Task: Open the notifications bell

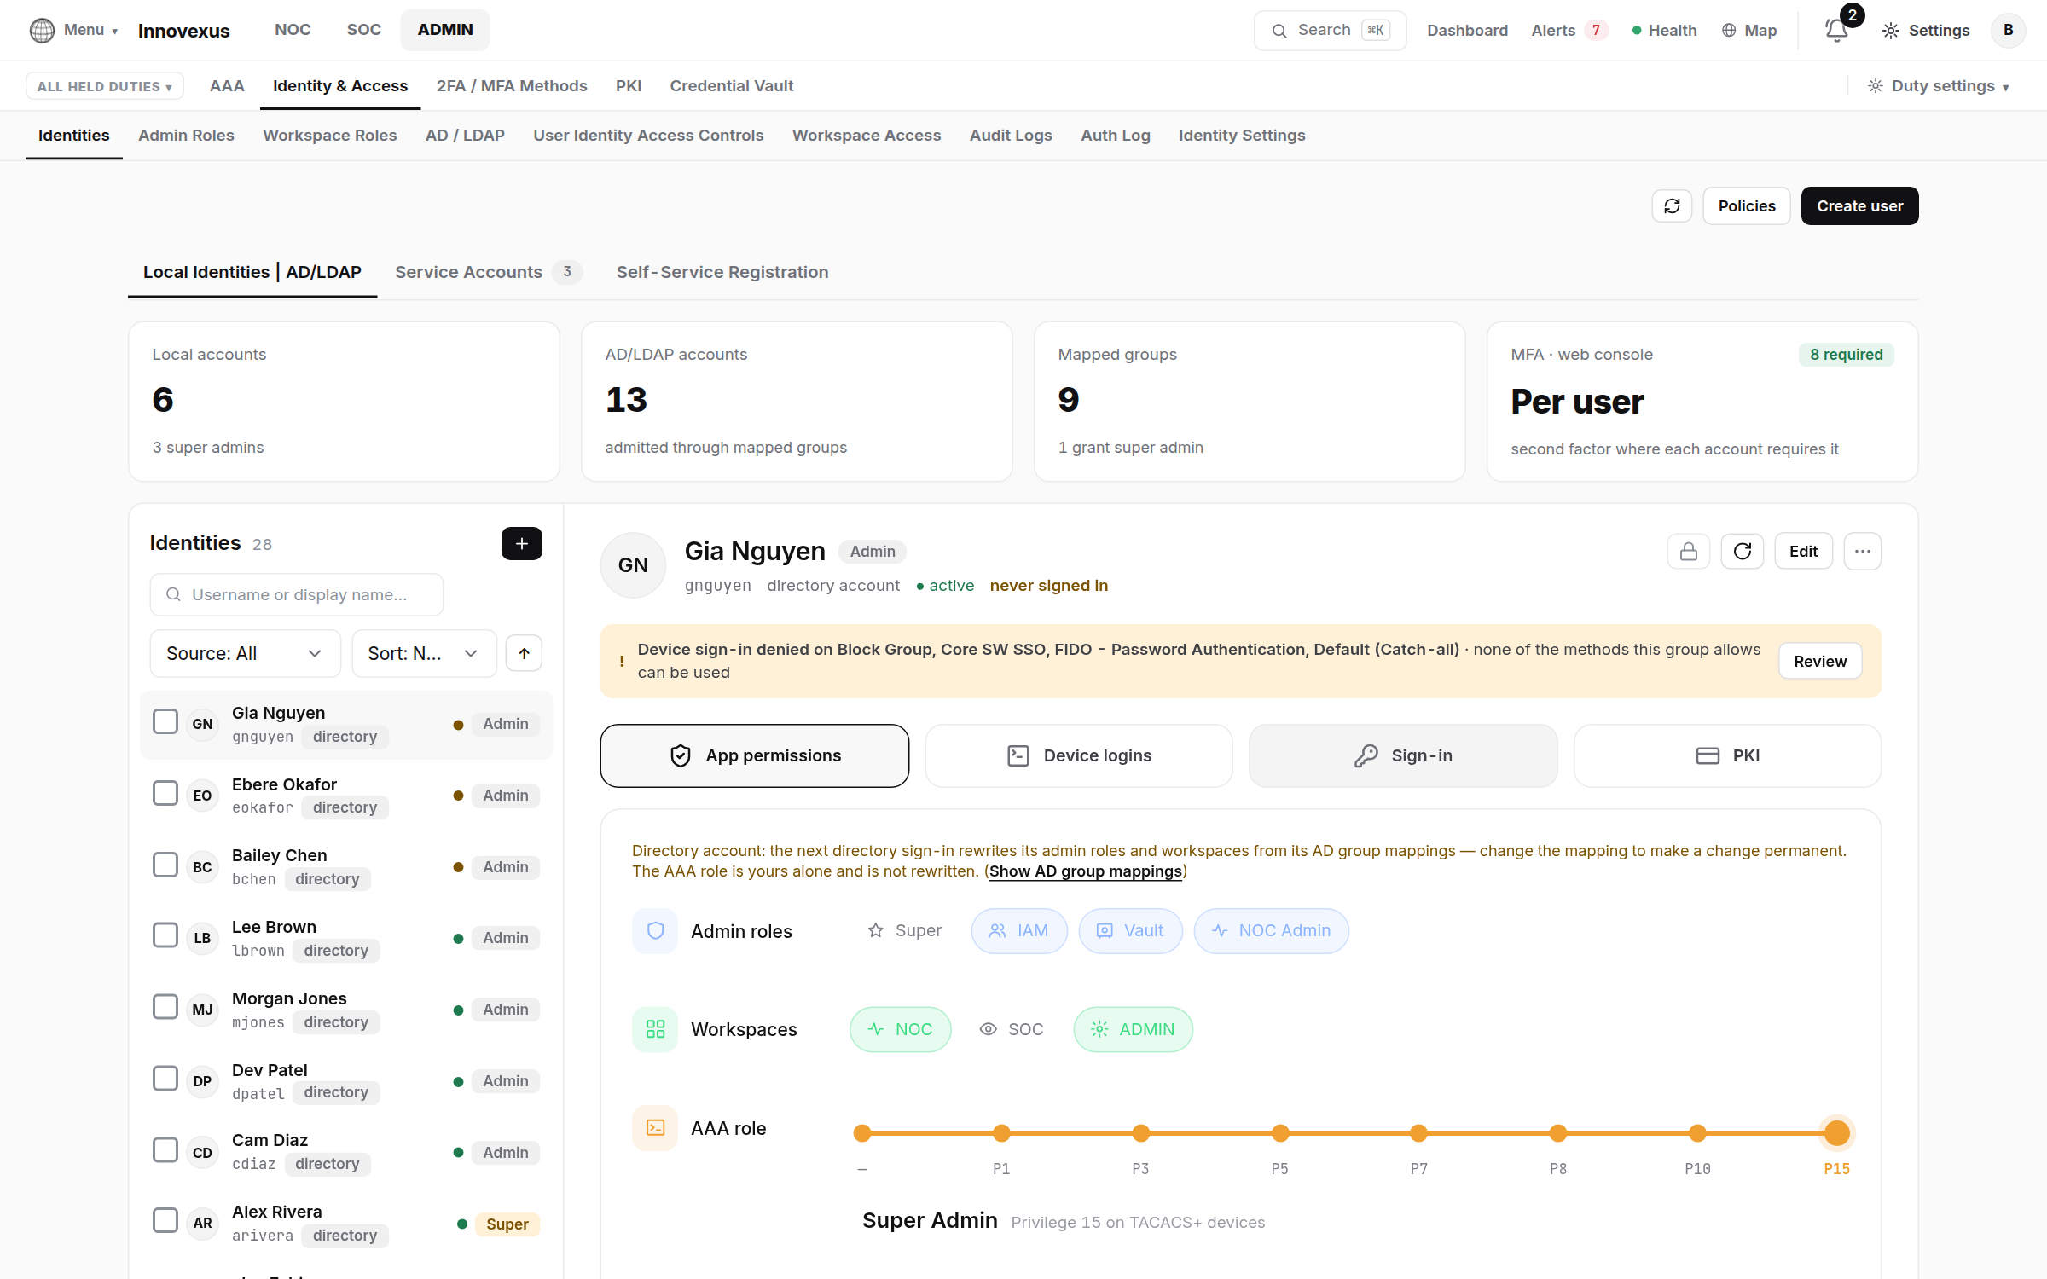Action: tap(1836, 31)
